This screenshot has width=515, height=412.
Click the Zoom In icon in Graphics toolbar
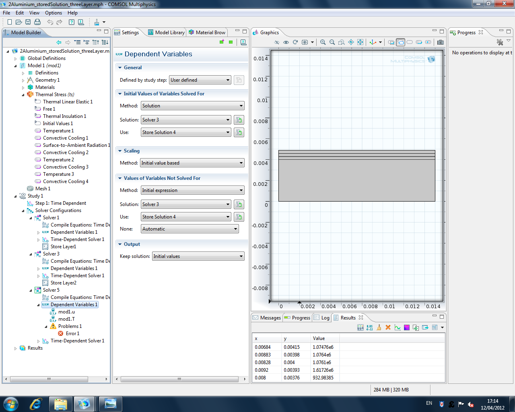323,42
